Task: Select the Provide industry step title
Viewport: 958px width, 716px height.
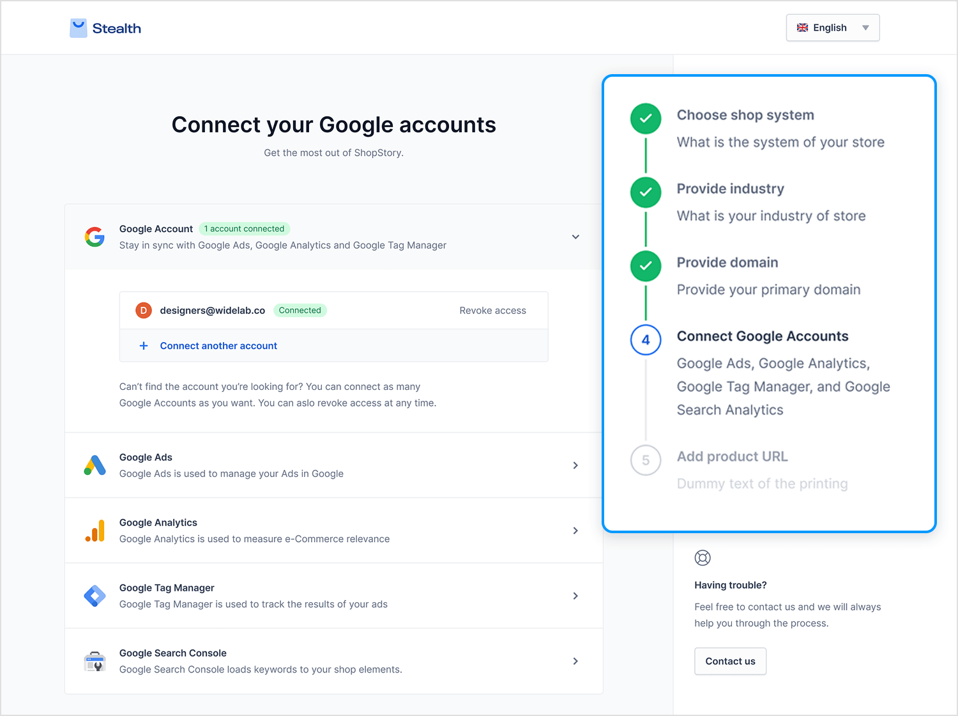Action: click(x=730, y=189)
